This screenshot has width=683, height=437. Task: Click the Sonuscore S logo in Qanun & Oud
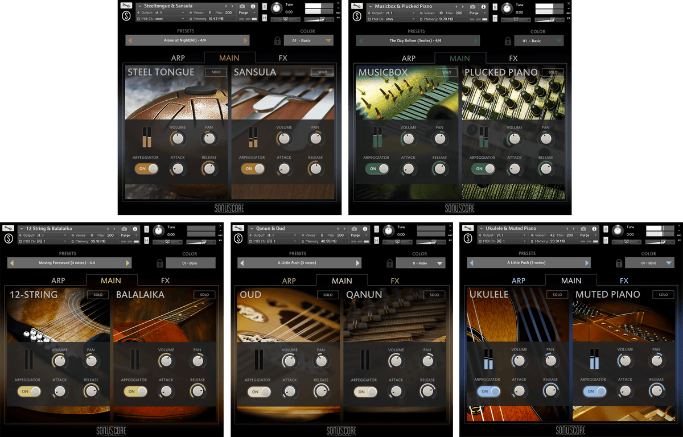coord(238,238)
